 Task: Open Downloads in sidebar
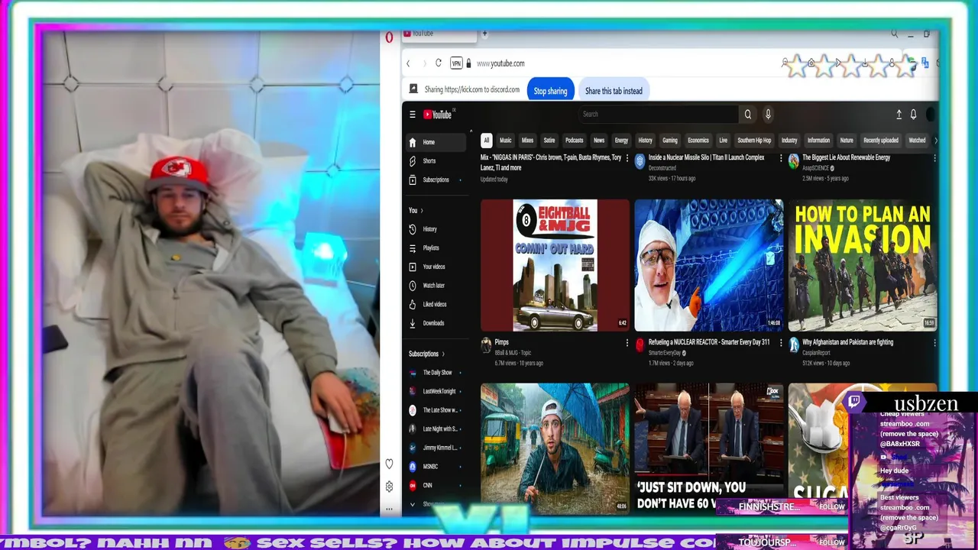tap(435, 323)
